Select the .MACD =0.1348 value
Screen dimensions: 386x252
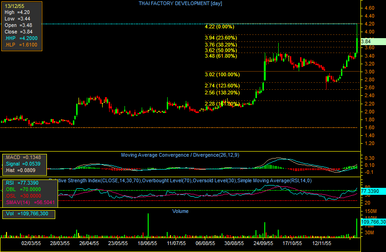(23, 157)
